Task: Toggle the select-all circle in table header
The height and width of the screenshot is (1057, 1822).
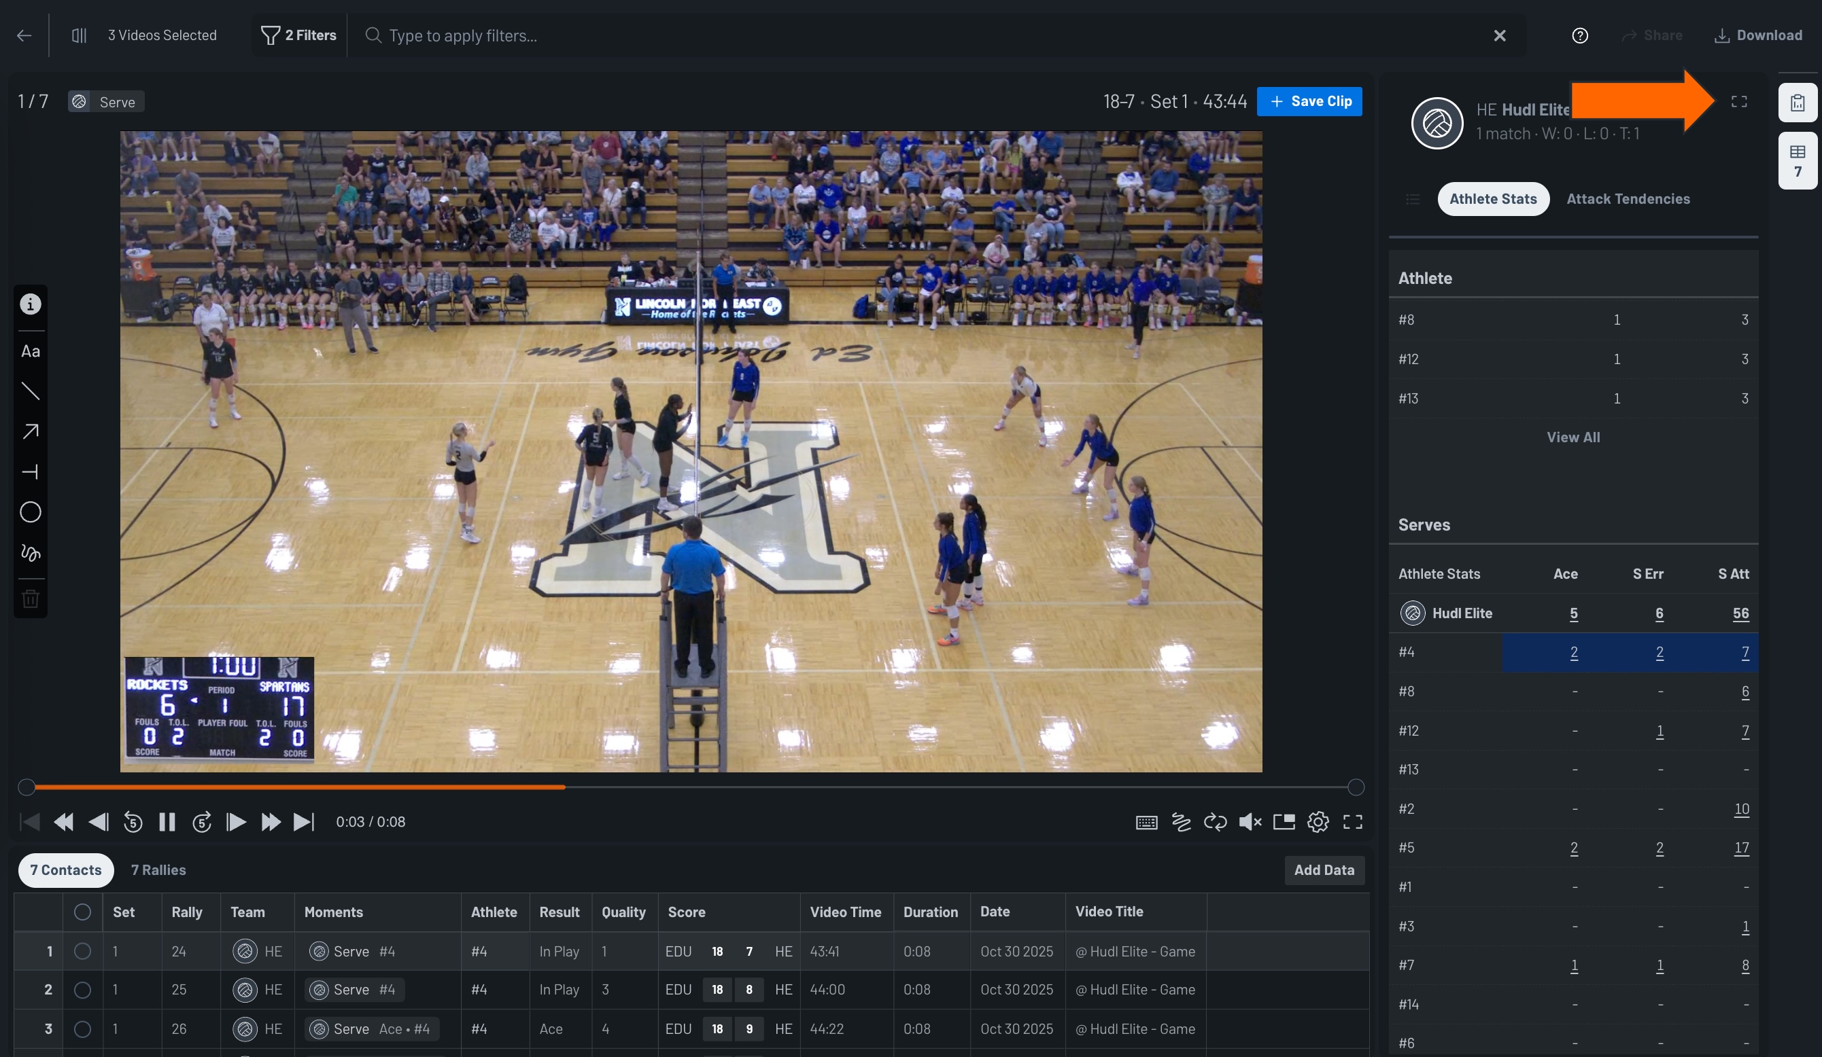Action: 82,912
